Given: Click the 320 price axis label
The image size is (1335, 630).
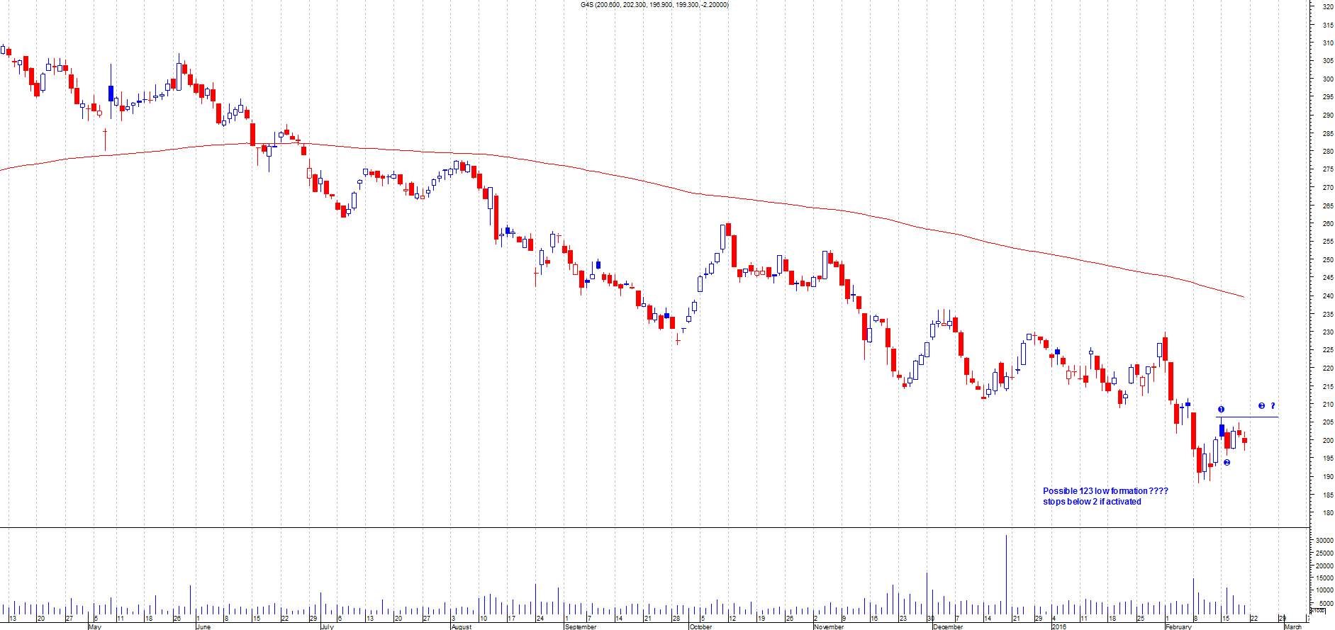Looking at the screenshot, I should pyautogui.click(x=1327, y=6).
